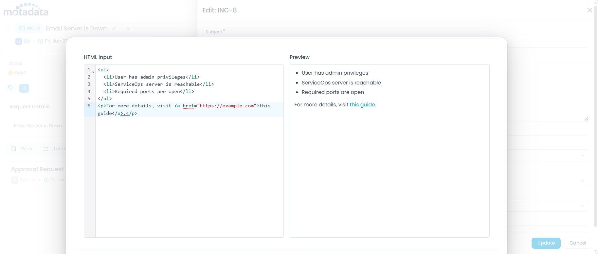Click the back arrow beside INC-8
The height and width of the screenshot is (254, 598).
(9, 28)
